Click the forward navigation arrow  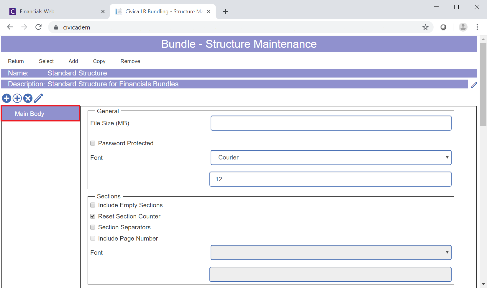pyautogui.click(x=24, y=27)
